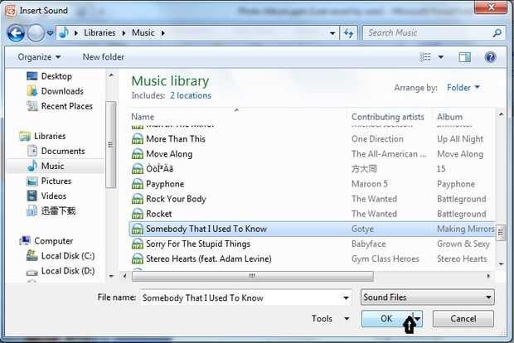Click the Downloads folder icon
The width and height of the screenshot is (514, 343).
pyautogui.click(x=32, y=91)
